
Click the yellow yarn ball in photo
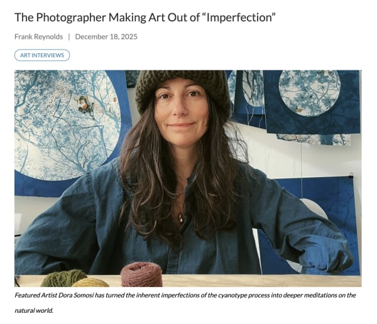pos(91,283)
